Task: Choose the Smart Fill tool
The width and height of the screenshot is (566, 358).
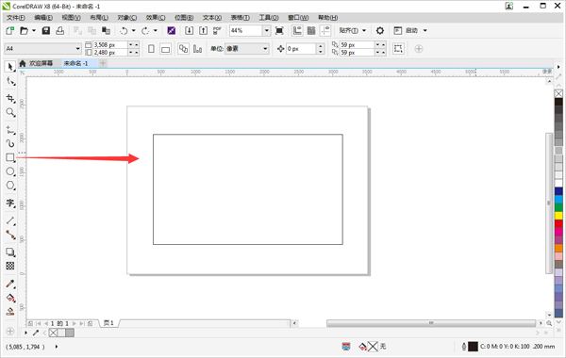Action: pyautogui.click(x=10, y=312)
